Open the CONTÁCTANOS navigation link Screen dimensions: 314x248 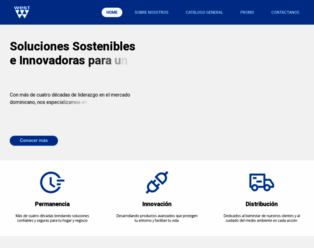pos(285,12)
